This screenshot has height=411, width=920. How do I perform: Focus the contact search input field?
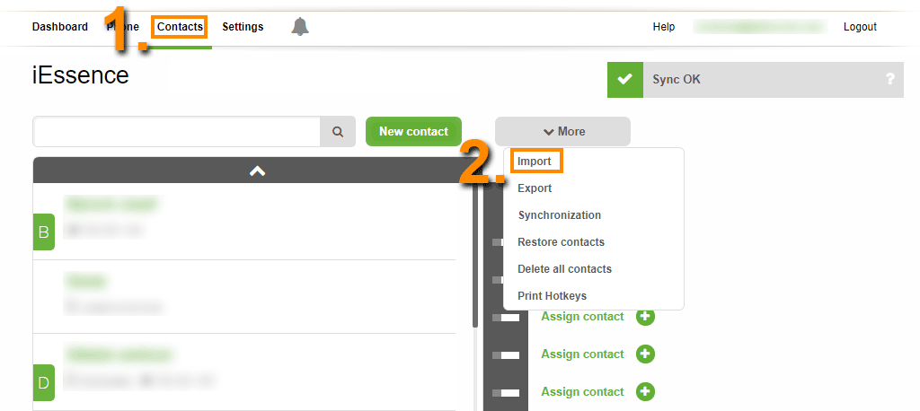176,132
